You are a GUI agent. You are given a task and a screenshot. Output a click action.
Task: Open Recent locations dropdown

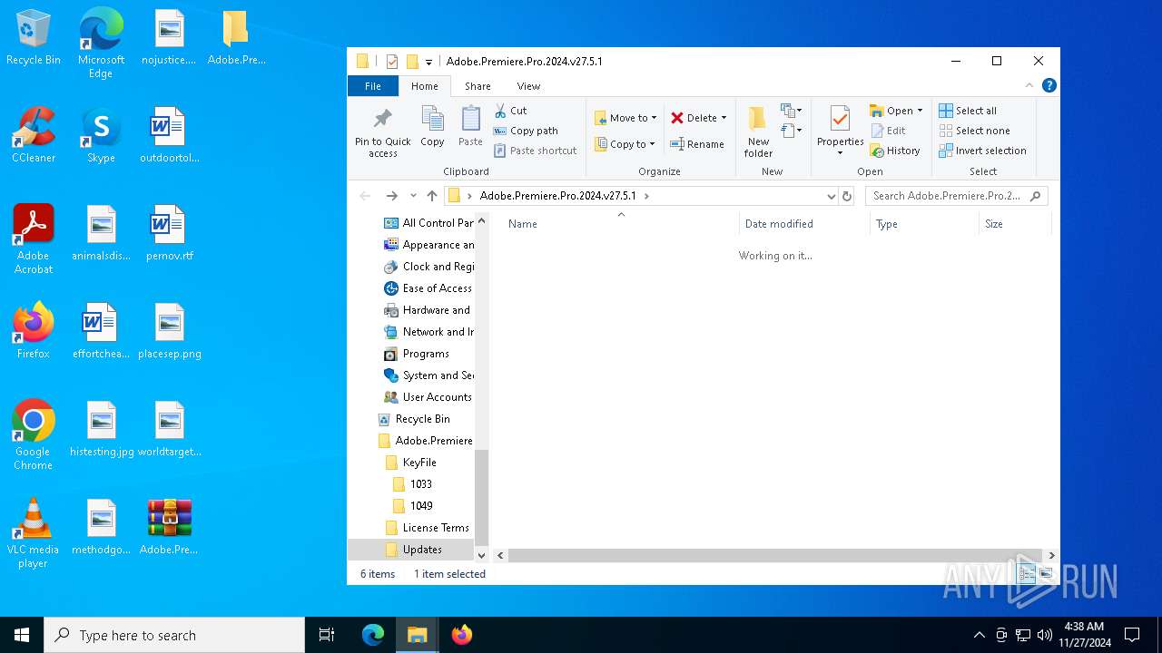(413, 196)
